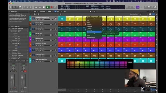Show the Tracks view button

pyautogui.click(x=58, y=11)
